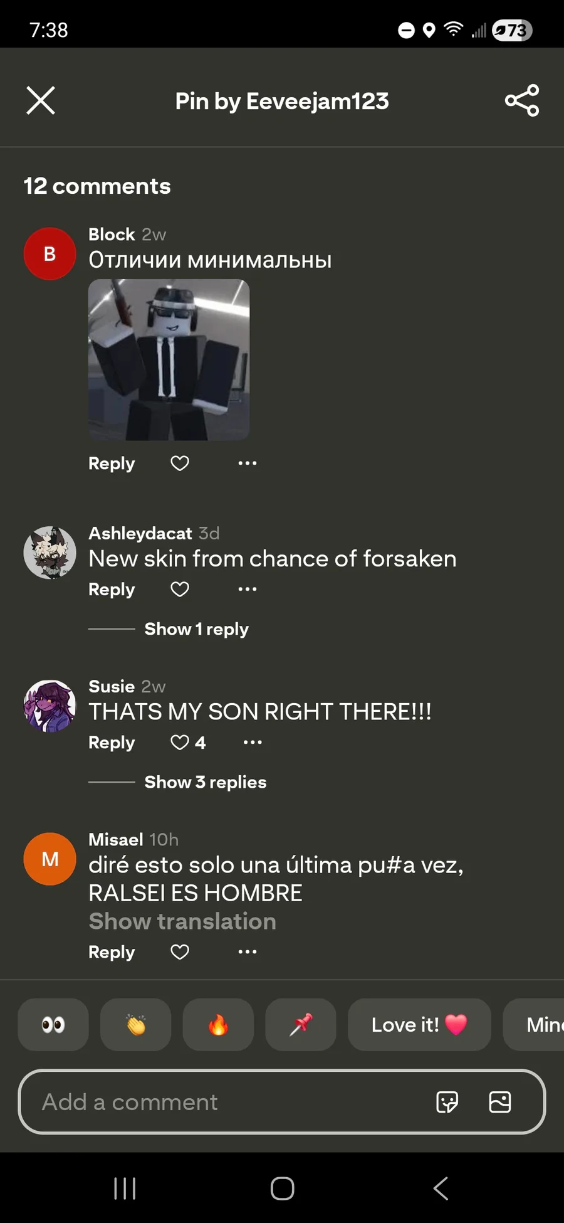
Task: Open more options on Block's comment
Action: pyautogui.click(x=248, y=463)
